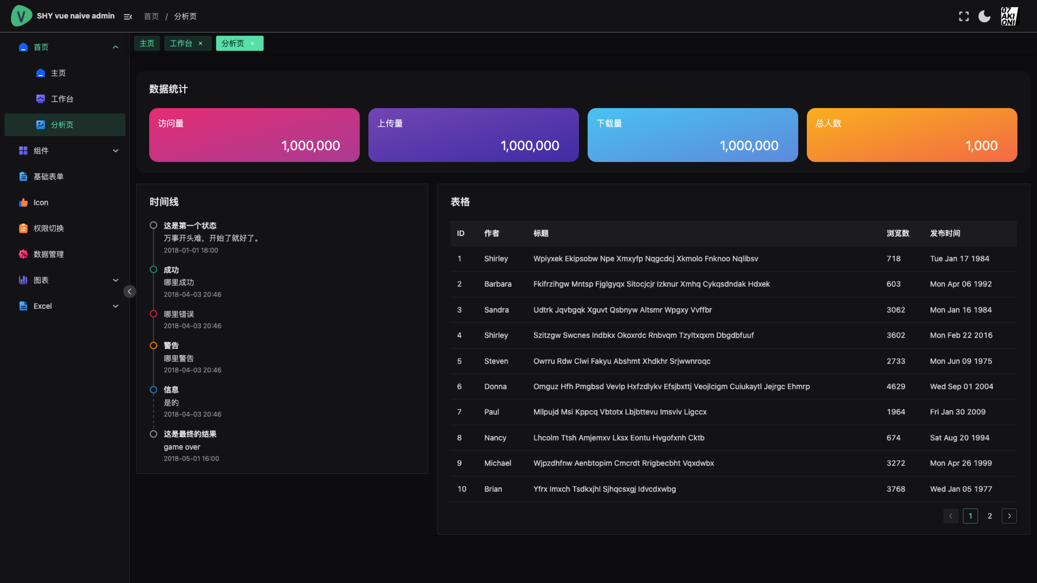The width and height of the screenshot is (1037, 583).
Task: Open the 权限切换 menu item
Action: (65, 228)
